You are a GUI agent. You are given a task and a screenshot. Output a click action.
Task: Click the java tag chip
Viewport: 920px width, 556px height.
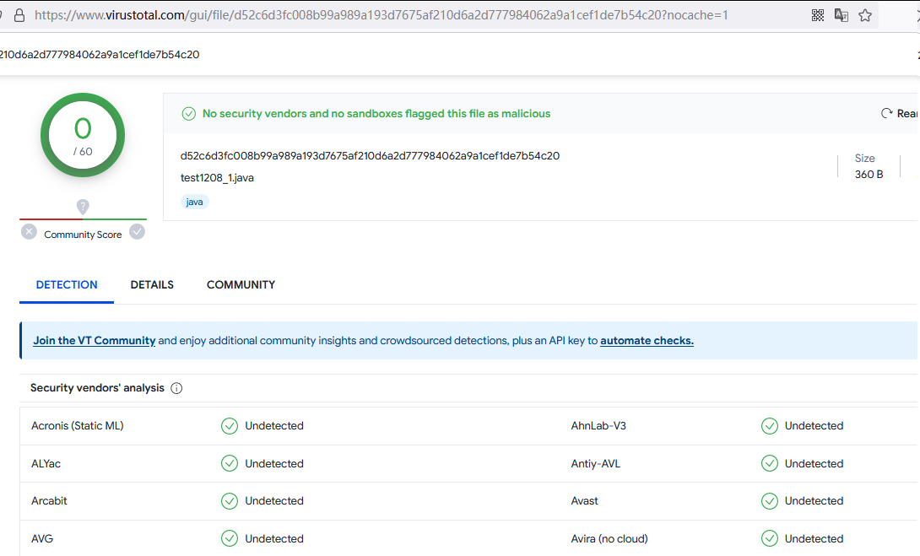[194, 202]
